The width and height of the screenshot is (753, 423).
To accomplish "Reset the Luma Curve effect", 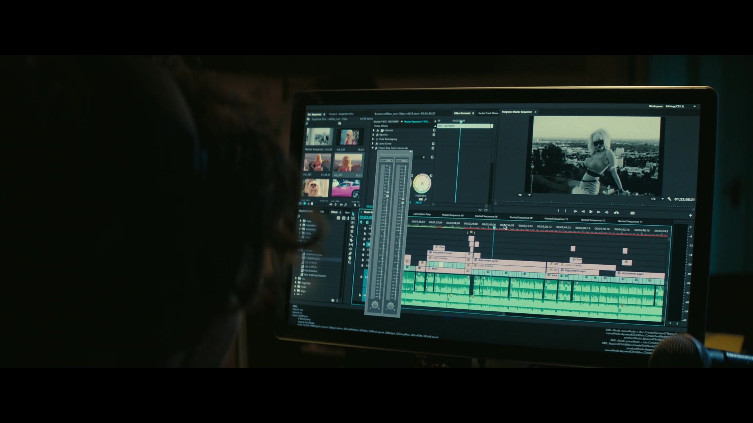I will pos(433,144).
